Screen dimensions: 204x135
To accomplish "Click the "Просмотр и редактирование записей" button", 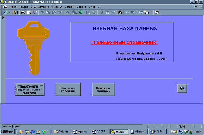I will pyautogui.click(x=30, y=89).
